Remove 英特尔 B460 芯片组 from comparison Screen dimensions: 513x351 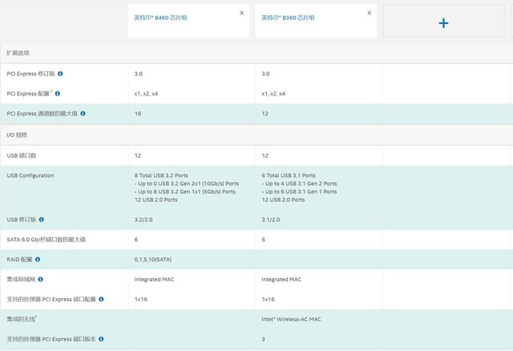coord(242,13)
